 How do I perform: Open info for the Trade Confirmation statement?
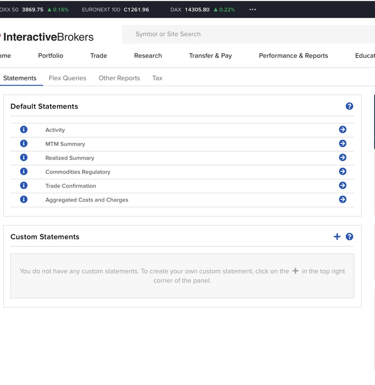click(24, 186)
